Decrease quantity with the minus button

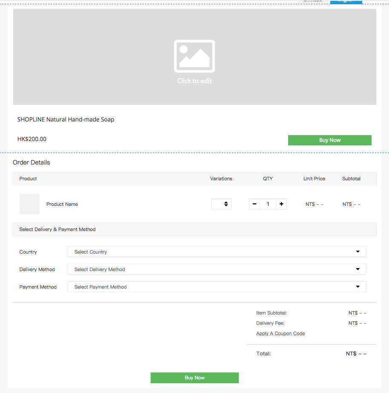(x=255, y=204)
